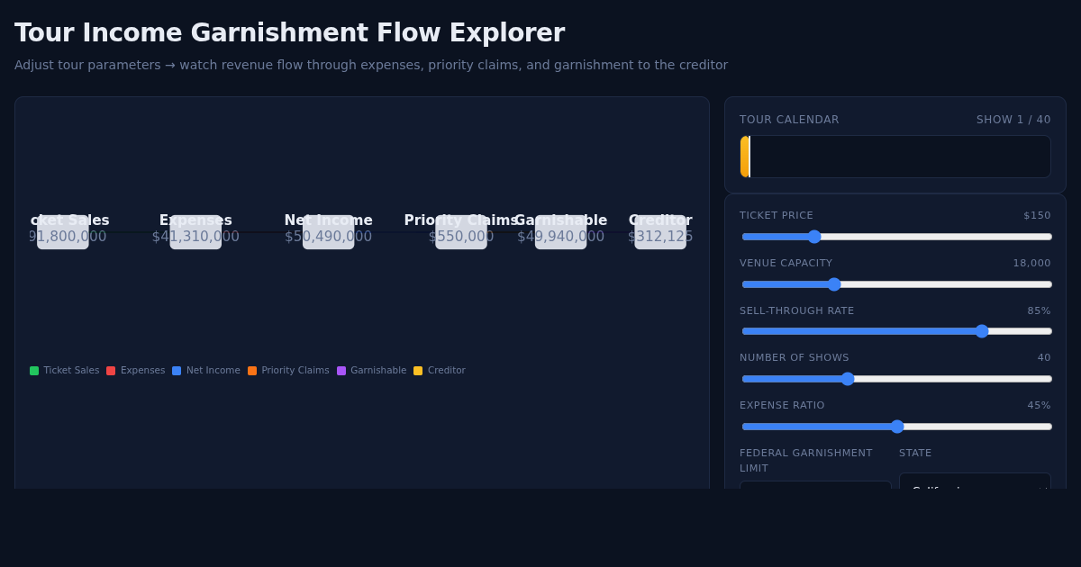Screen dimensions: 1081x567
Task: Click the Ticket Price slider handle
Action: (814, 237)
